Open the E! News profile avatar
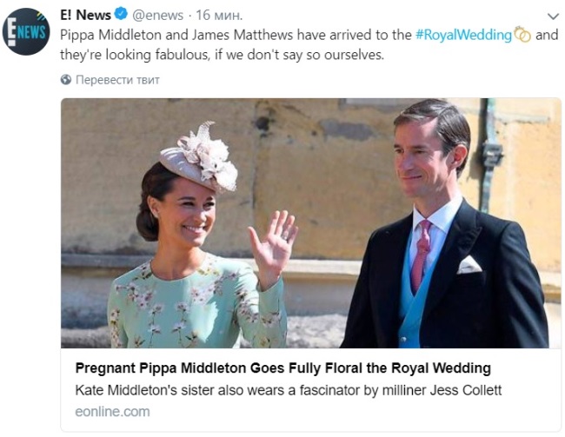 pyautogui.click(x=26, y=31)
